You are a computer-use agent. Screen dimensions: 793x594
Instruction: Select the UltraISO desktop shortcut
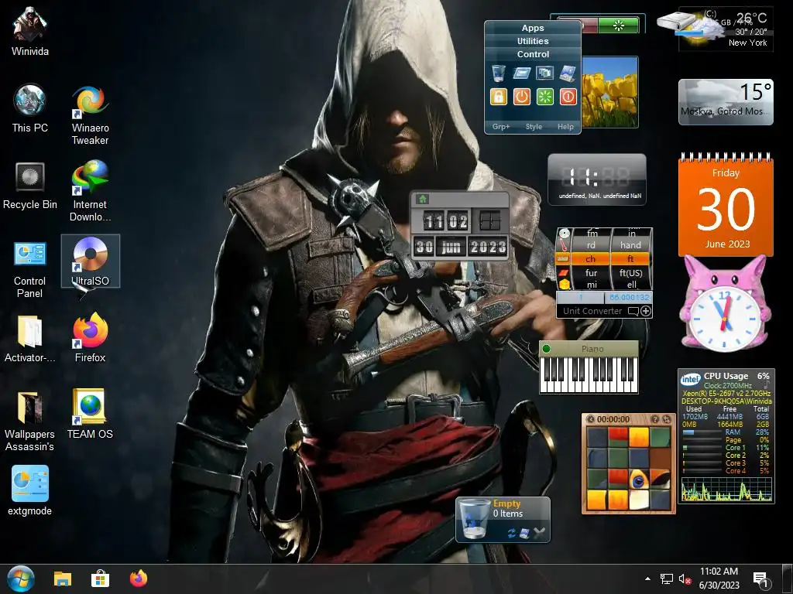(x=90, y=261)
